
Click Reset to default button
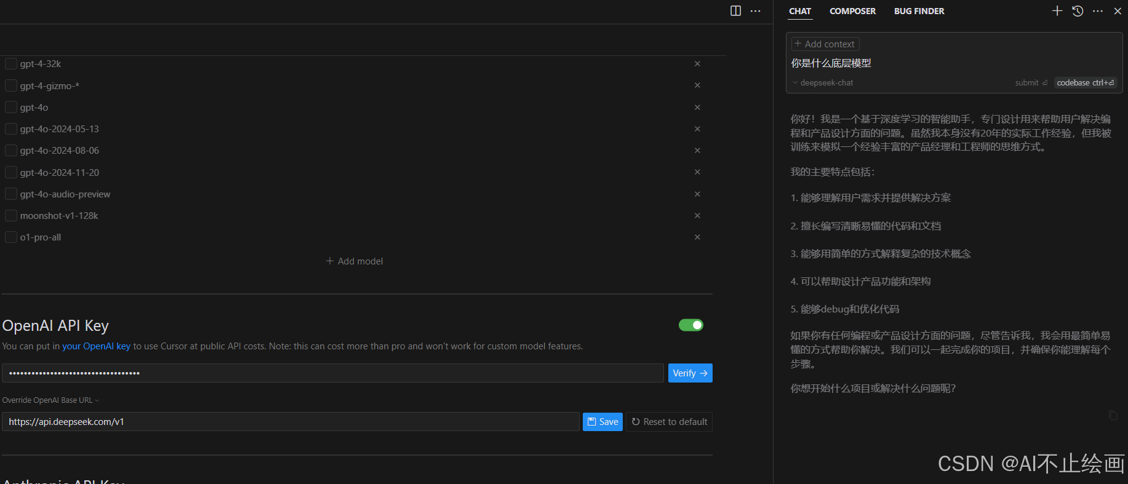coord(670,422)
